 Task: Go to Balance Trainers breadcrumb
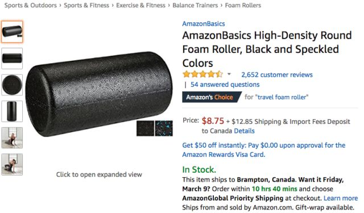(x=195, y=5)
